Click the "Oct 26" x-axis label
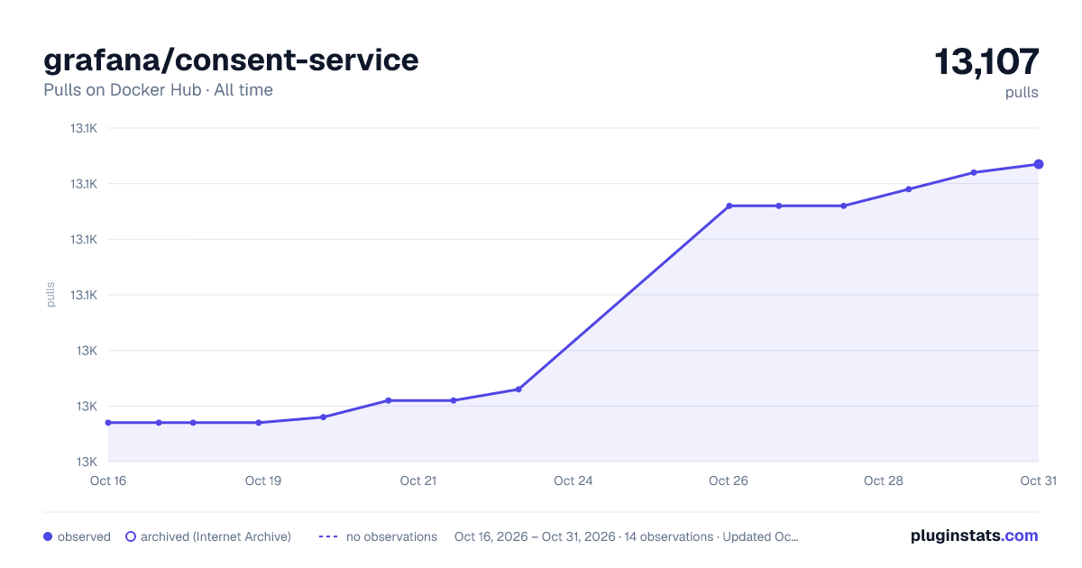 coord(729,481)
